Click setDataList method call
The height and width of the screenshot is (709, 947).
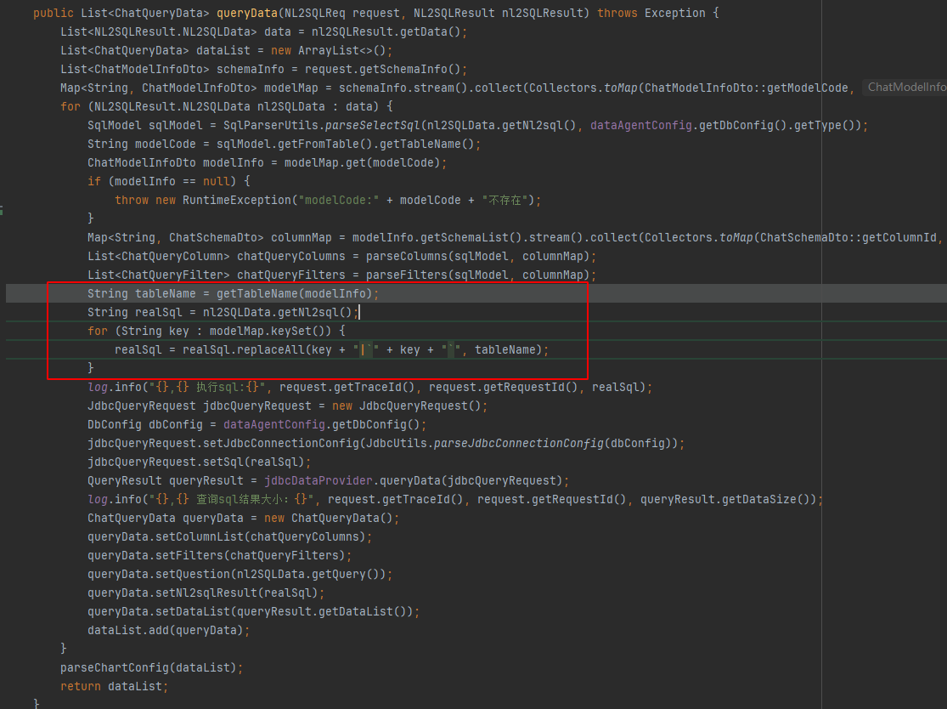pyautogui.click(x=193, y=613)
